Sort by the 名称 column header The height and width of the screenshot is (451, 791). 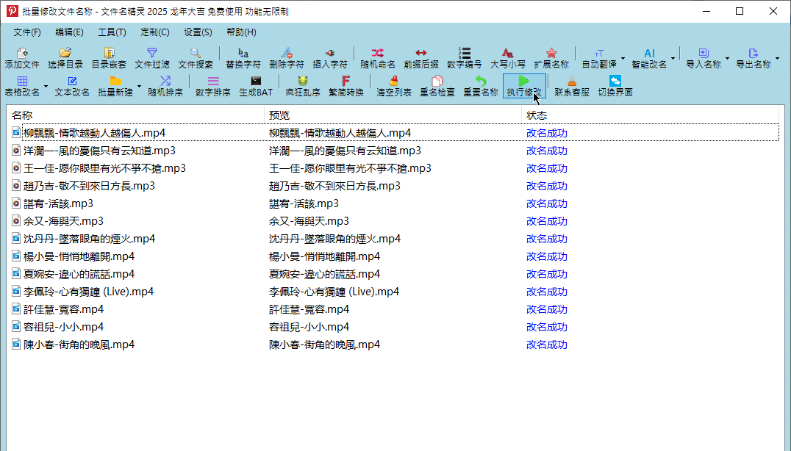pyautogui.click(x=135, y=115)
